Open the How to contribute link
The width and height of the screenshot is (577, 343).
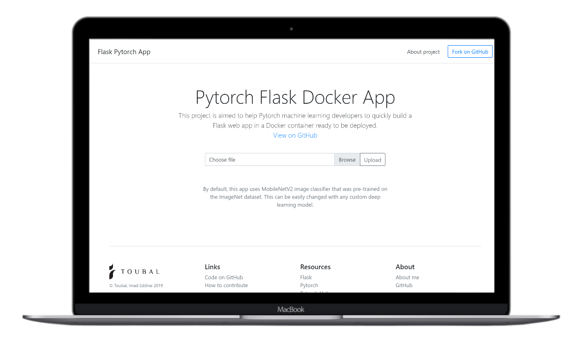point(226,285)
